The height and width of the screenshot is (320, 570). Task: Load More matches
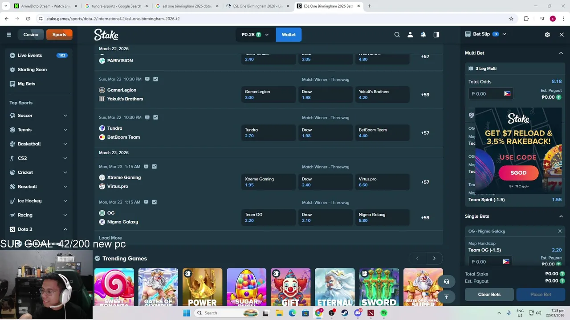(x=110, y=238)
